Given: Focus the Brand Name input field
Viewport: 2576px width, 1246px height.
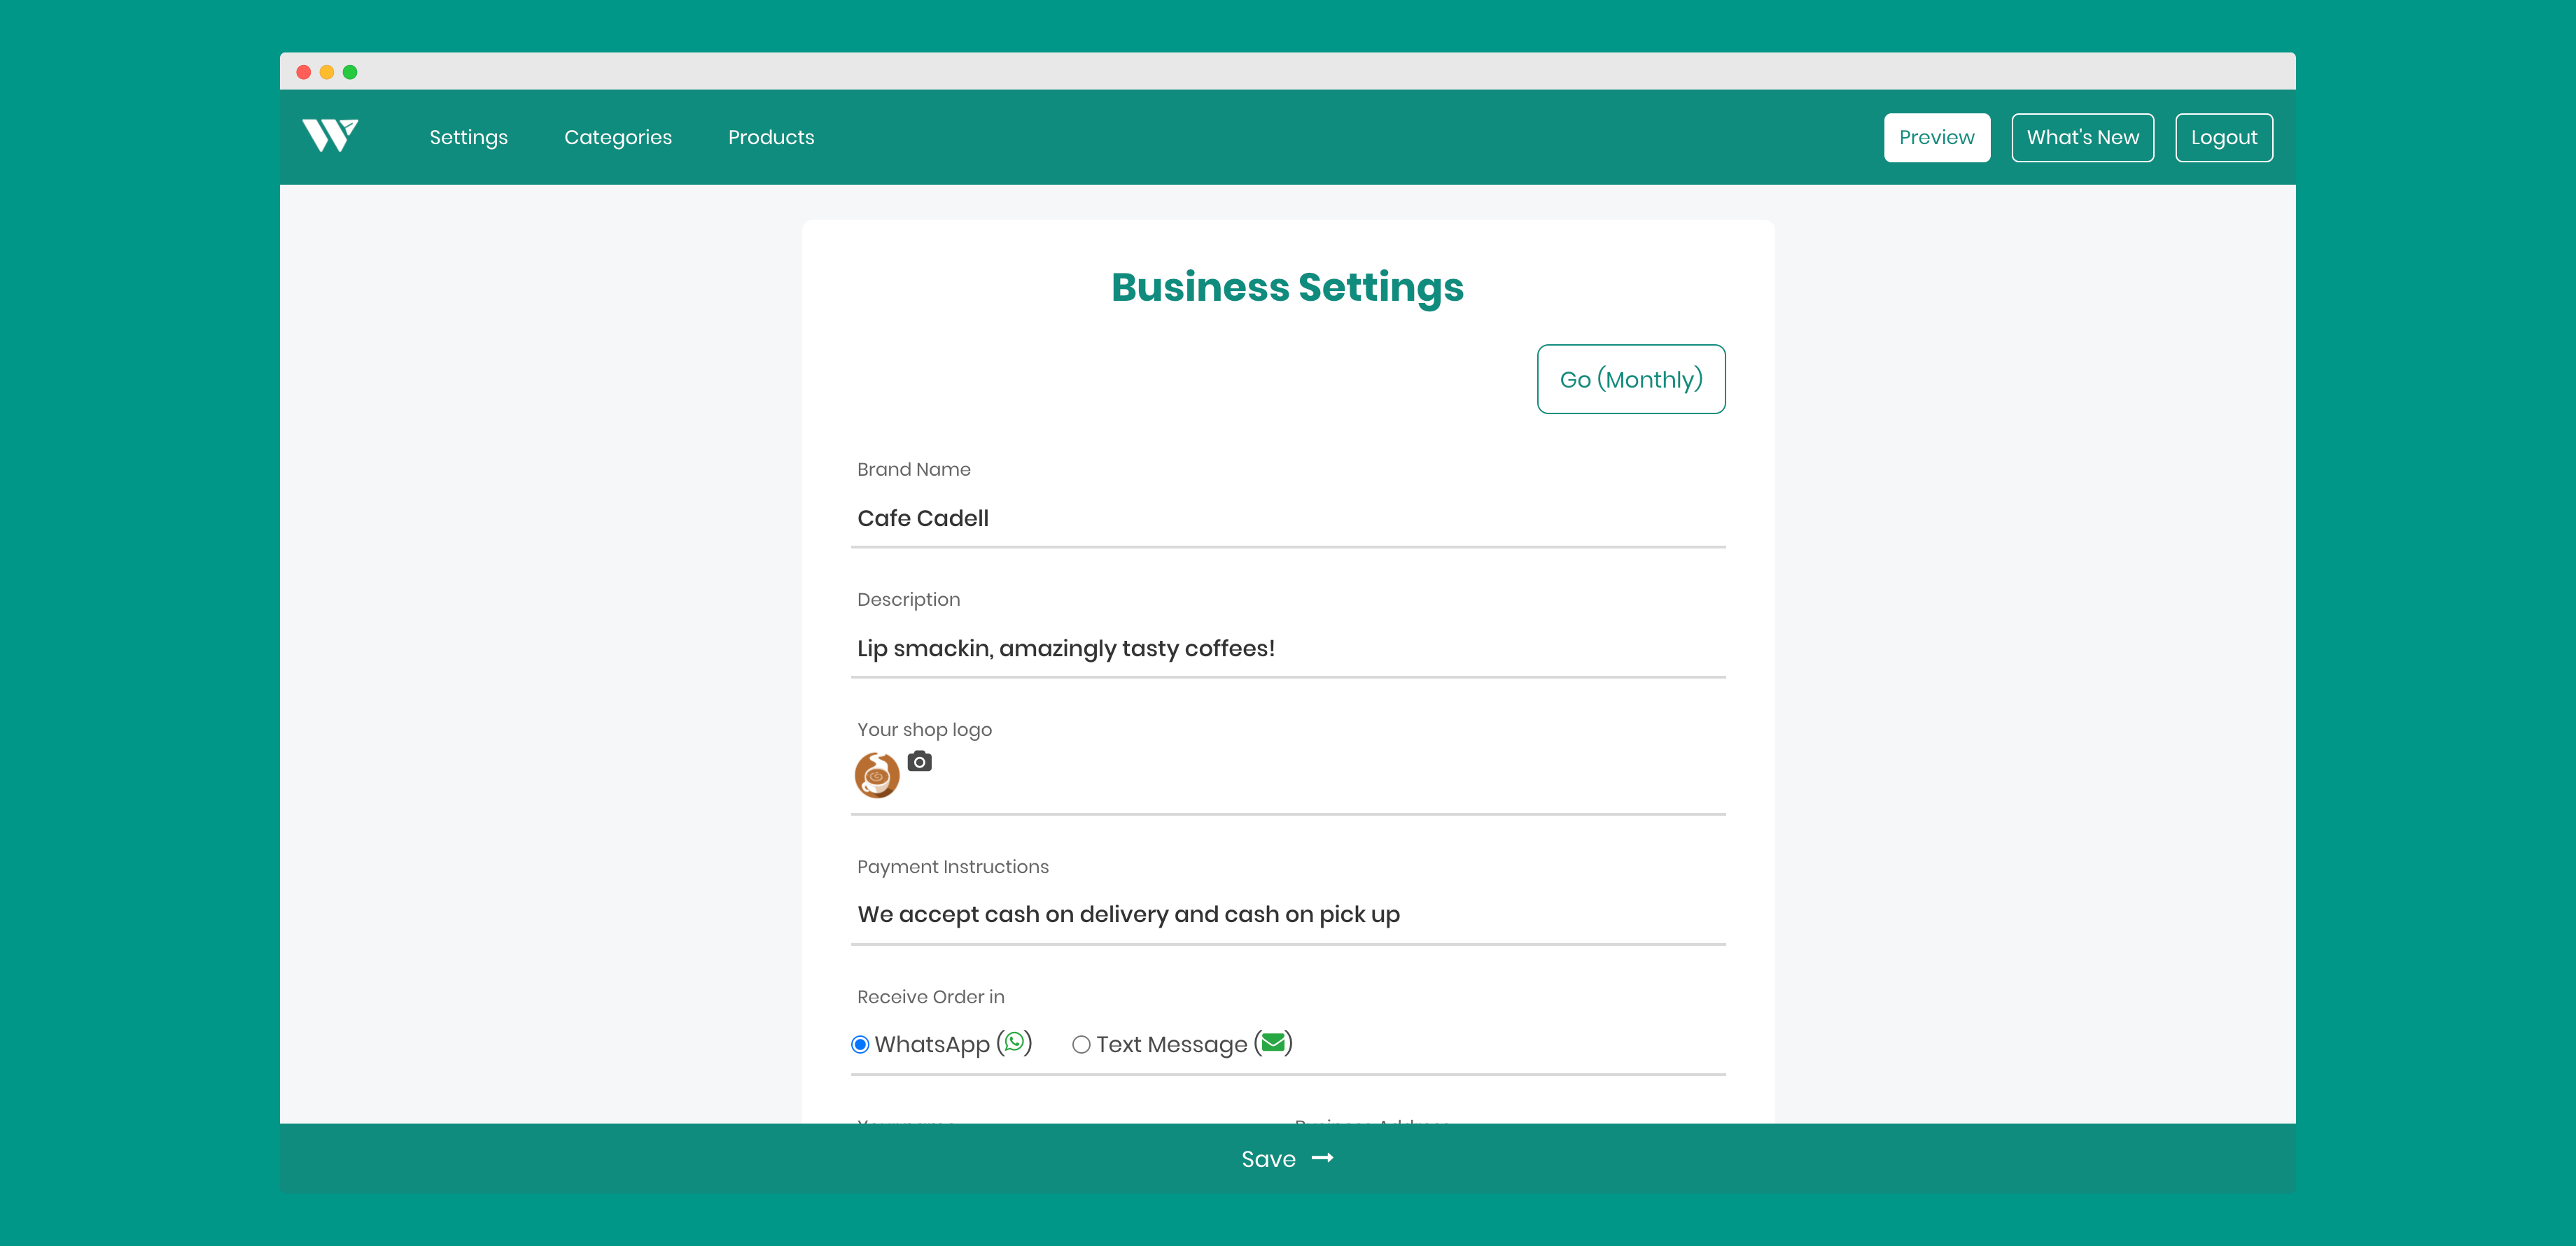Looking at the screenshot, I should pos(1287,518).
